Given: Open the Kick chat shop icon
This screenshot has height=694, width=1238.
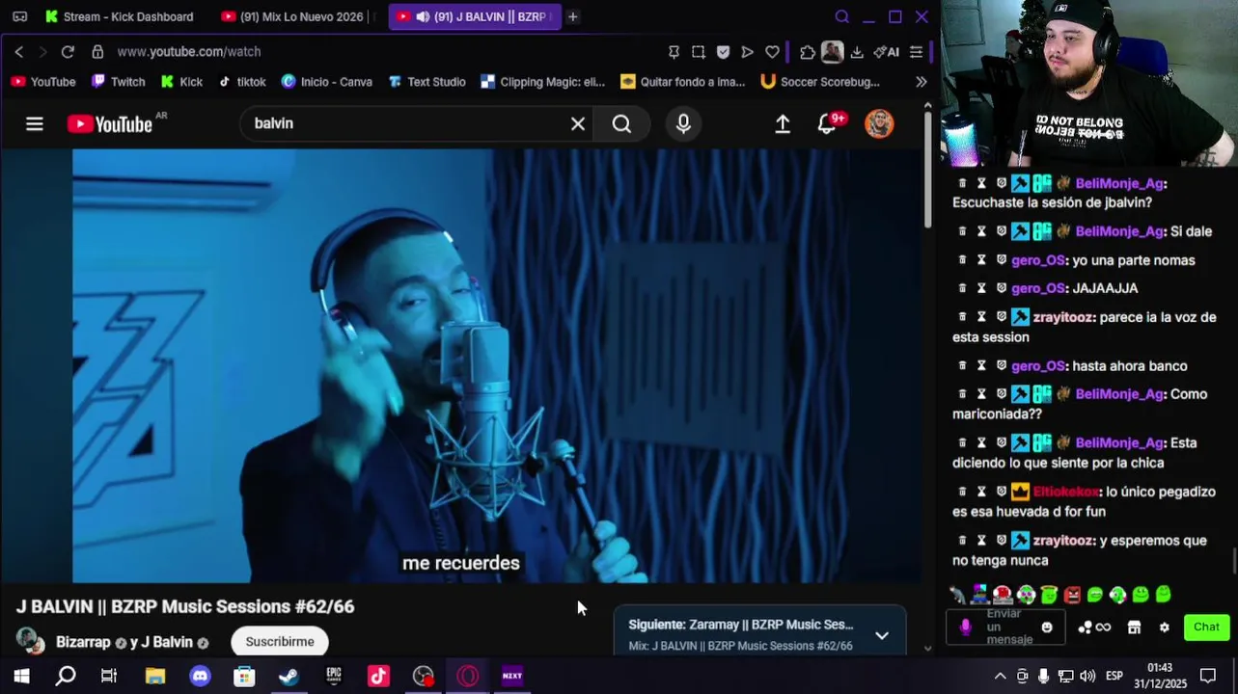Looking at the screenshot, I should [1134, 627].
